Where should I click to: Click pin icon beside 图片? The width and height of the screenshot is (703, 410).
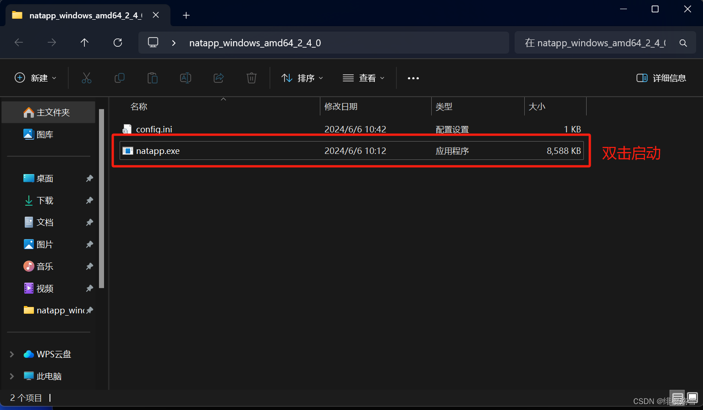[89, 244]
